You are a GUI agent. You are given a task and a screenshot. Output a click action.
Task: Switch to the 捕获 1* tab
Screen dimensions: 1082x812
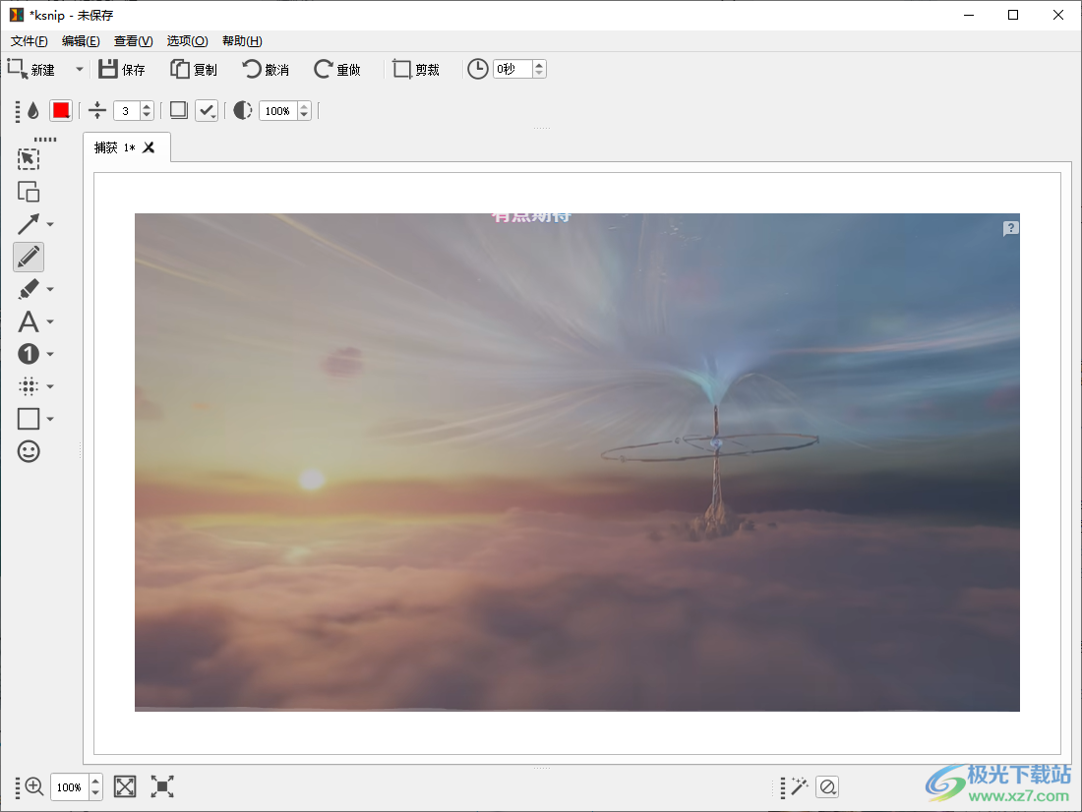(114, 147)
